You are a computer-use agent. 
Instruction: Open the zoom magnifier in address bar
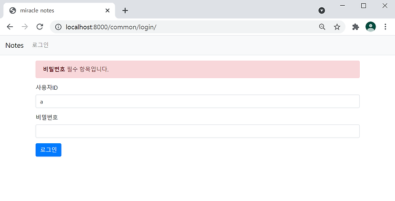click(x=322, y=27)
